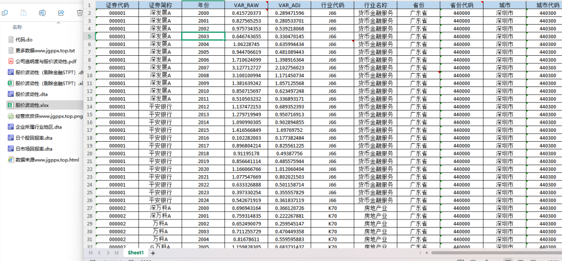
Task: Select 平安银行 cell in the 2012 row
Action: point(160,107)
